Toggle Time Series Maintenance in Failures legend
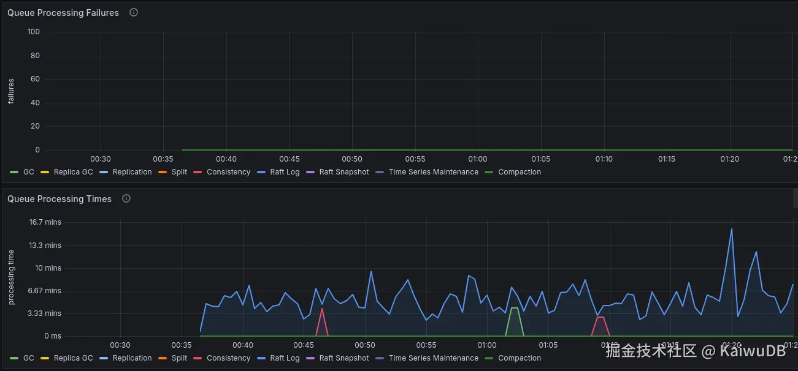Screen dimensions: 798x371 (427, 172)
